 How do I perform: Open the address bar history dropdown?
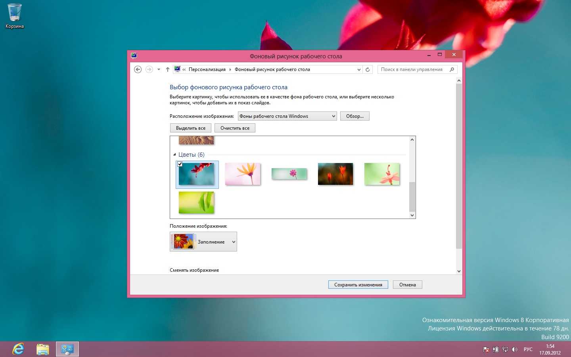[359, 69]
